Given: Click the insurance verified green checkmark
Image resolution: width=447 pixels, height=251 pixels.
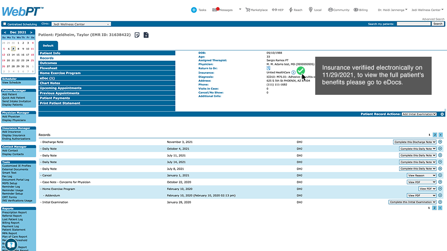Looking at the screenshot, I should [301, 71].
